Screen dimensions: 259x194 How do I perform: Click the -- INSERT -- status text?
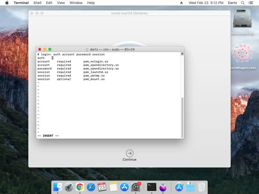[x=48, y=136]
